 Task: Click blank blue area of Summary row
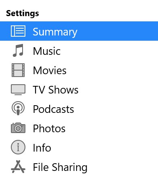[x=117, y=31]
